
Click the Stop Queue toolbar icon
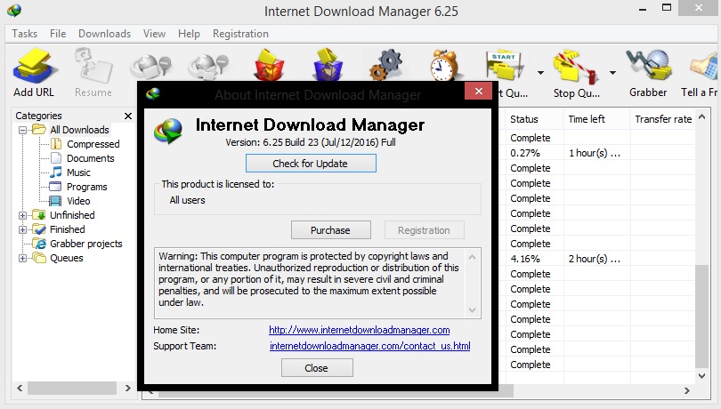coord(576,68)
